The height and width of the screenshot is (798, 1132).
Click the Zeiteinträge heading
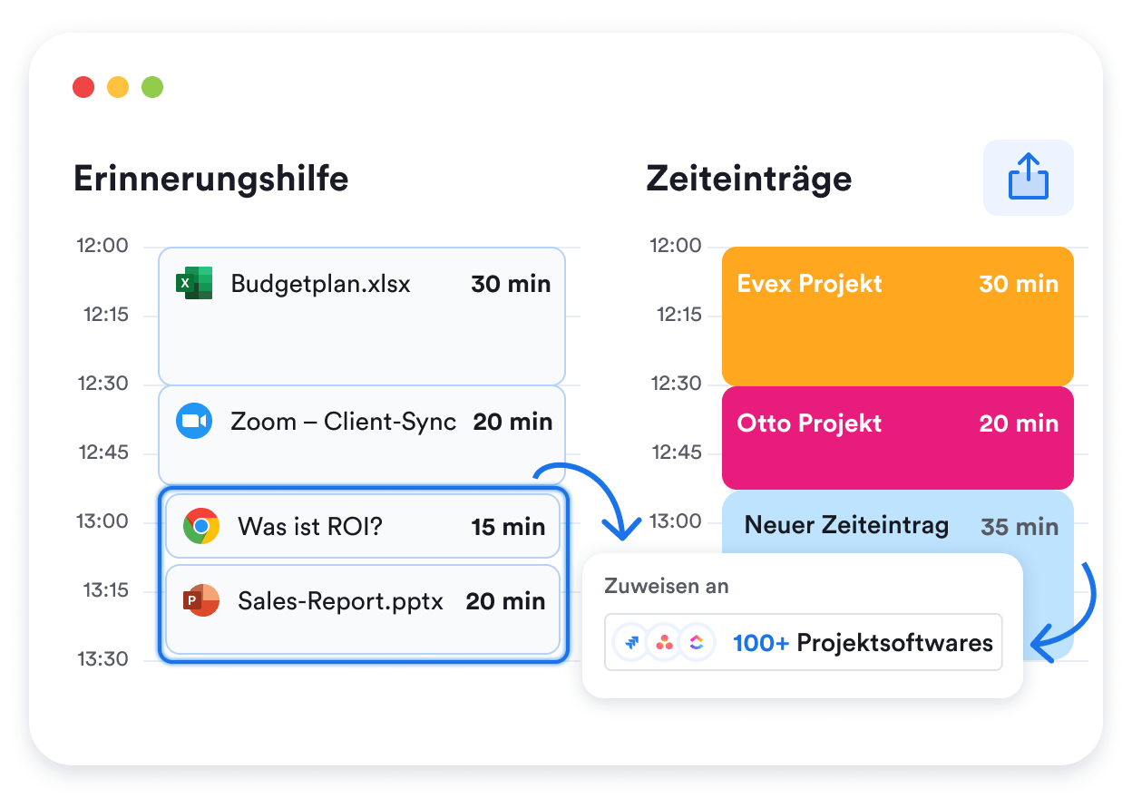[749, 179]
